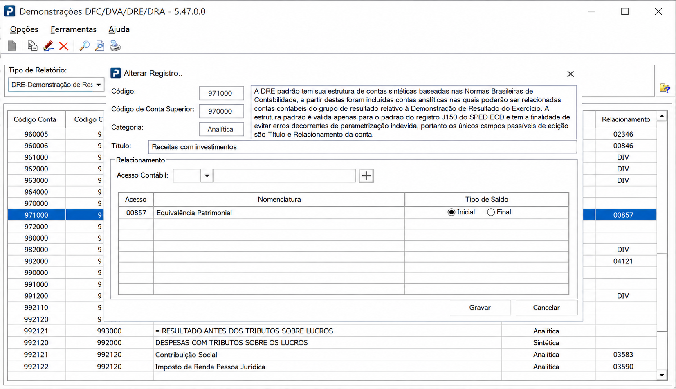Open the Ajuda menu
The image size is (676, 389).
click(119, 29)
